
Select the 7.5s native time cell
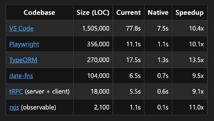[158, 28]
